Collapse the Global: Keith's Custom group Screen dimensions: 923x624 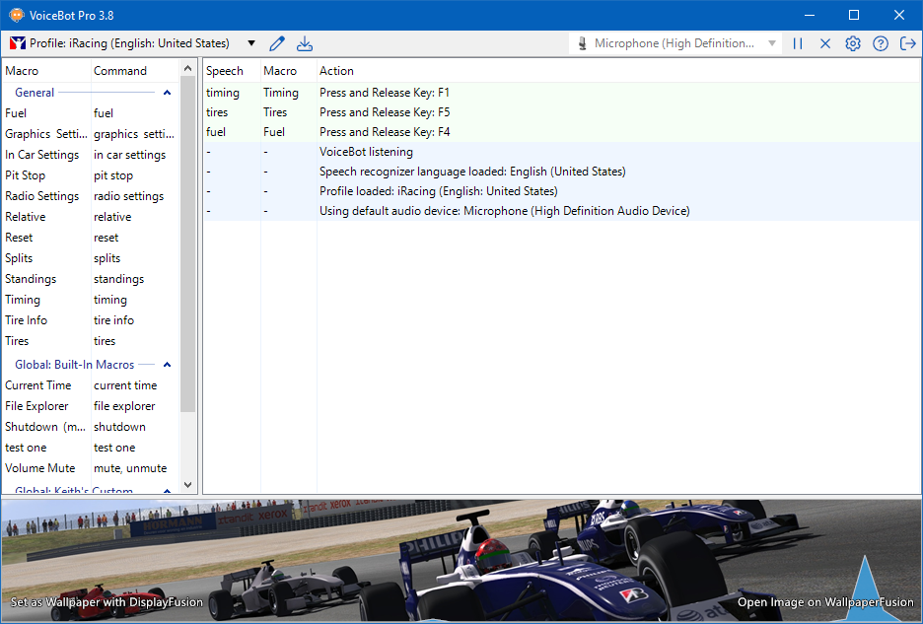[x=167, y=489]
